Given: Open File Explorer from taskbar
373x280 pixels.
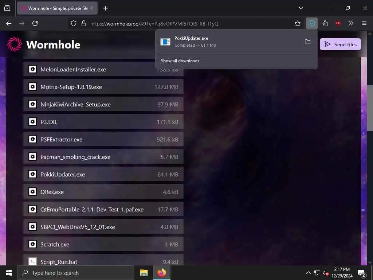Looking at the screenshot, I should (144, 273).
